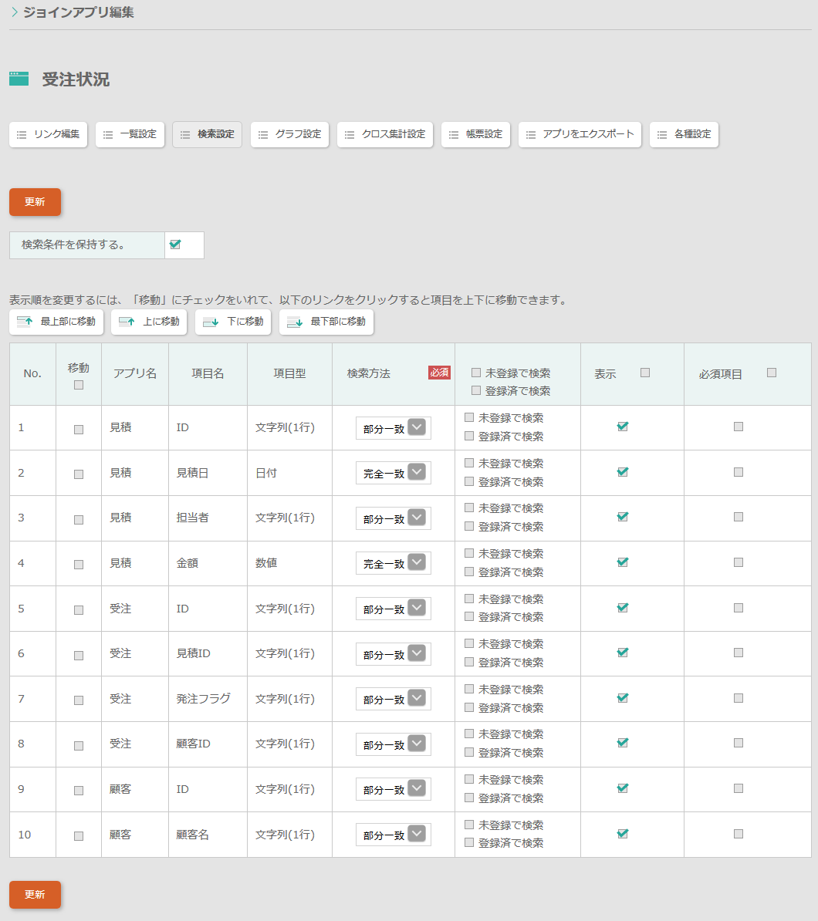Image resolution: width=818 pixels, height=921 pixels.
Task: Check 移動 box for 顧客名 row
Action: pyautogui.click(x=79, y=836)
